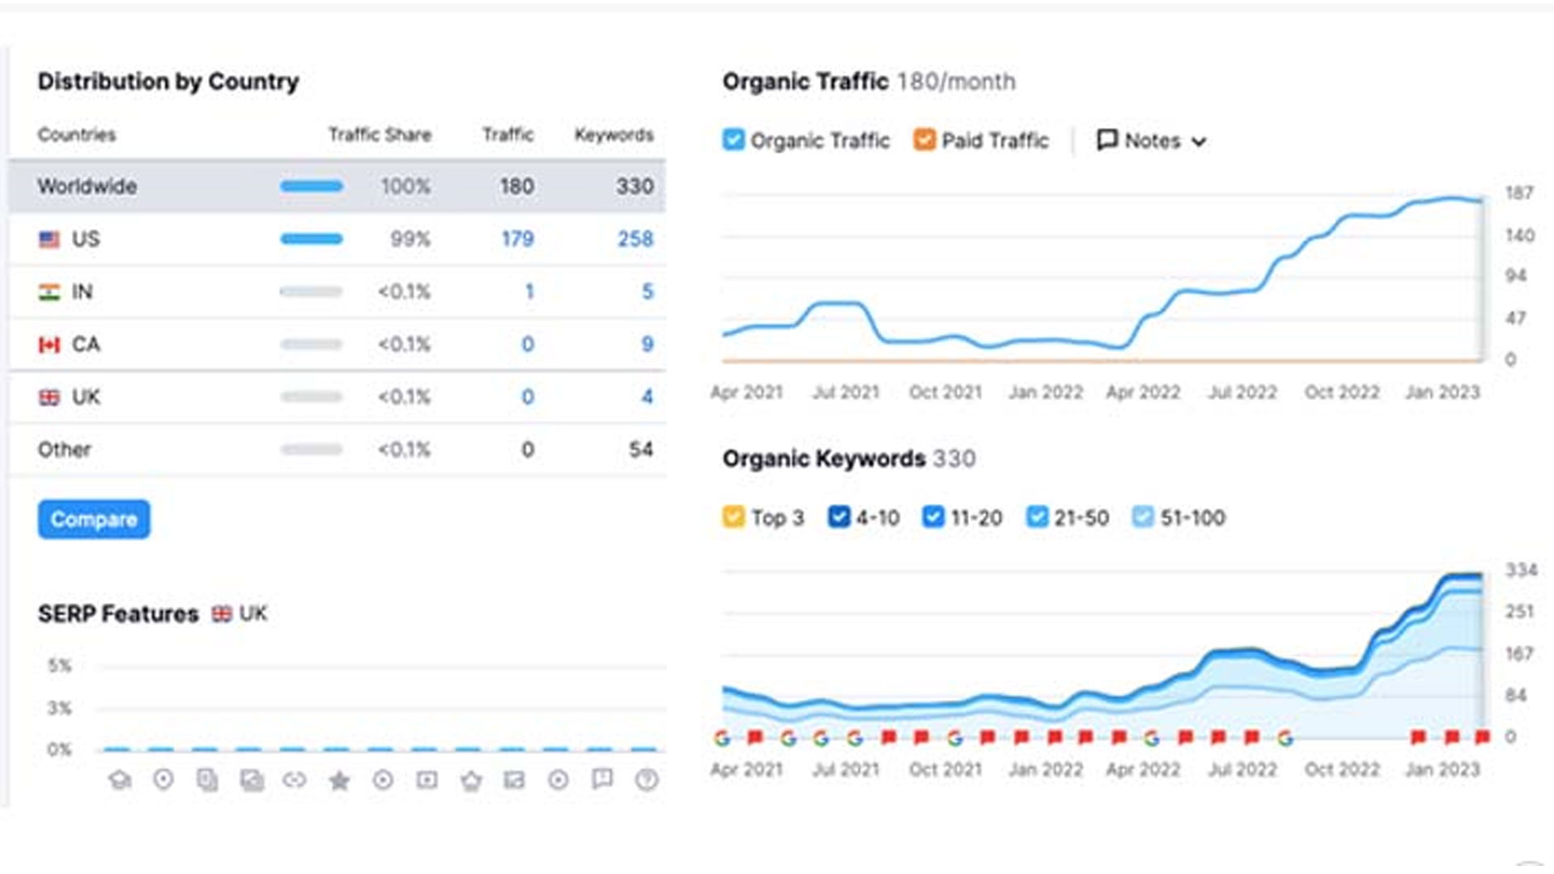Viewport: 1554px width, 874px height.
Task: Click the rightmost red flag chart marker
Action: pos(1482,736)
